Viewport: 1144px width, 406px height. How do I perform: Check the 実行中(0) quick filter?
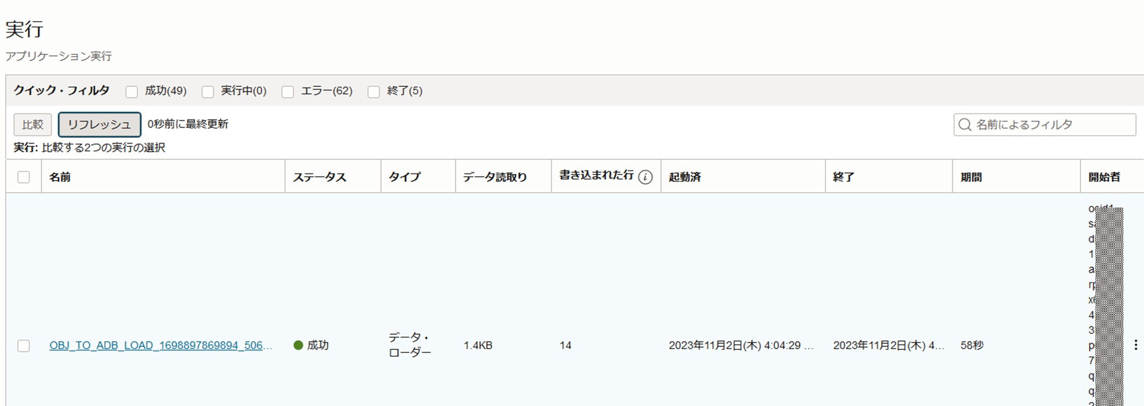[208, 91]
